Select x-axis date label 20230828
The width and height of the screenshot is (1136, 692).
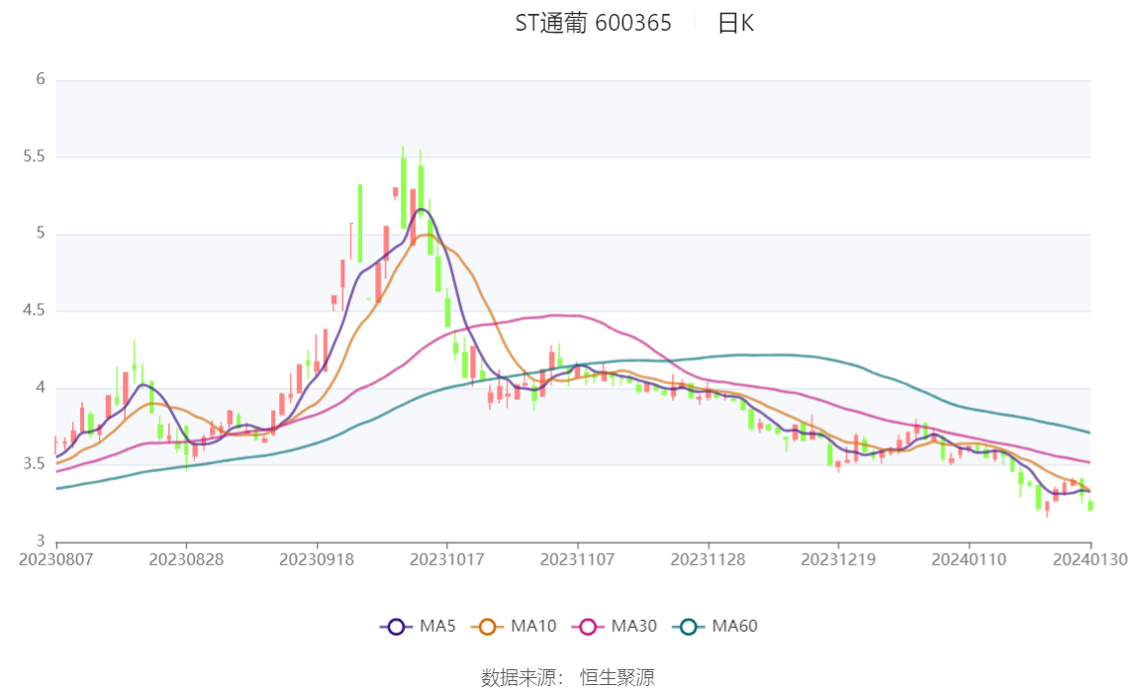(x=186, y=560)
